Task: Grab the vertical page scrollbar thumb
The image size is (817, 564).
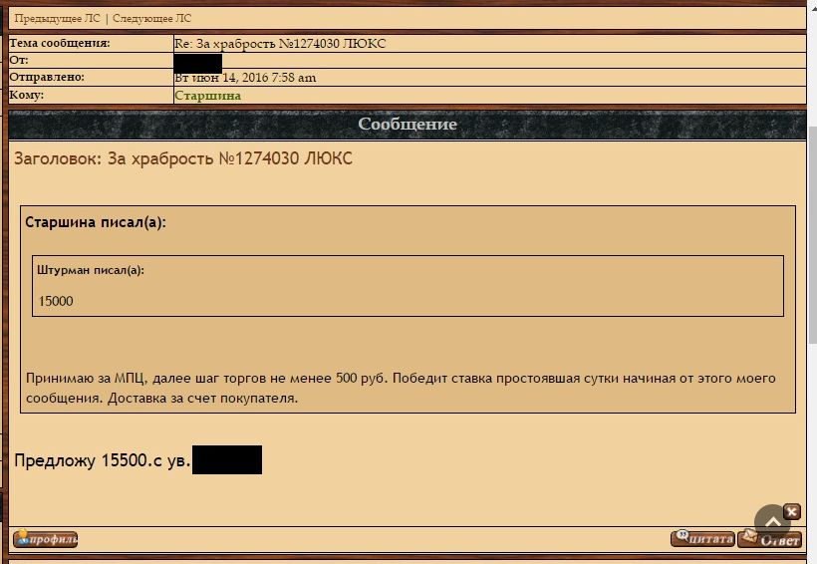Action: [812, 234]
